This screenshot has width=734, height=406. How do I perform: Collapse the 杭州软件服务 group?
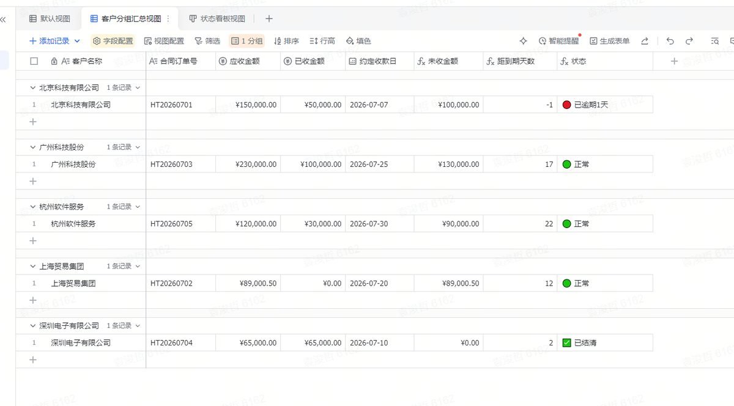[33, 207]
